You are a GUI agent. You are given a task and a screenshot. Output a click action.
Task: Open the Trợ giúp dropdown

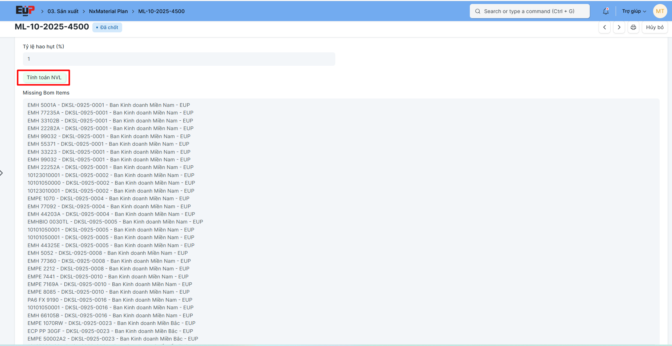(x=634, y=11)
